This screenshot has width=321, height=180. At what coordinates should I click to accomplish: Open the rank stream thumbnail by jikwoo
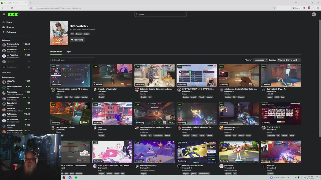112,113
